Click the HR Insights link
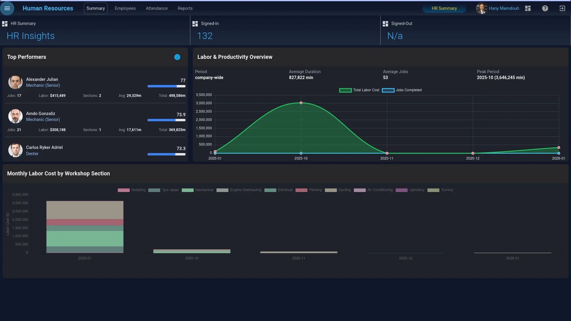Screen dimensions: 571x321 pyautogui.click(x=30, y=36)
